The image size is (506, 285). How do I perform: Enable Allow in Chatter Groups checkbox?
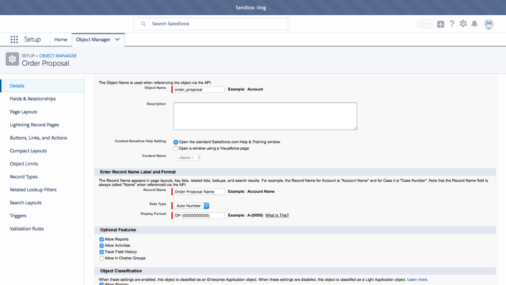tap(102, 258)
